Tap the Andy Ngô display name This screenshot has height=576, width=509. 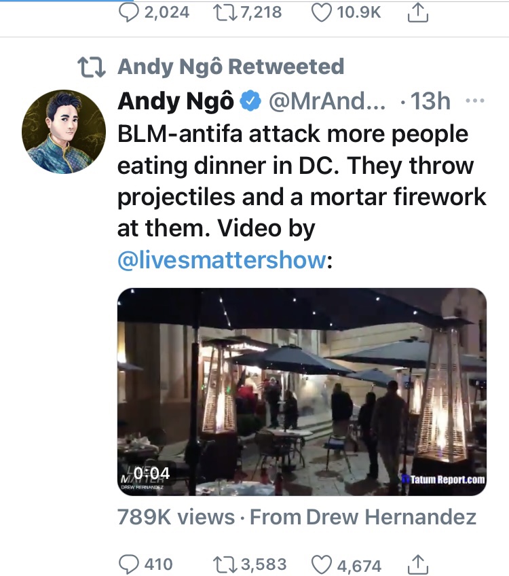tap(175, 101)
